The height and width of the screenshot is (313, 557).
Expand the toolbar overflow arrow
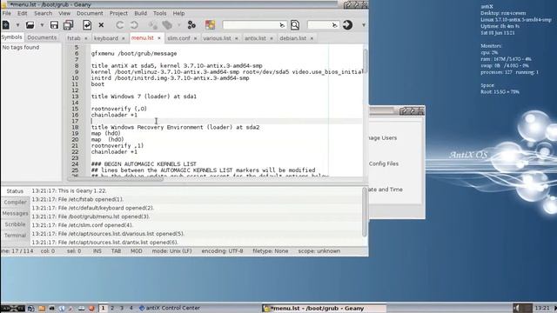coord(364,25)
